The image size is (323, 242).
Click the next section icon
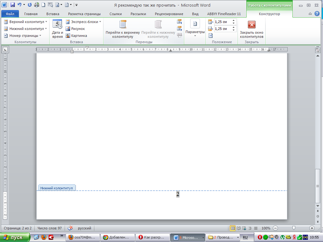pos(179,28)
